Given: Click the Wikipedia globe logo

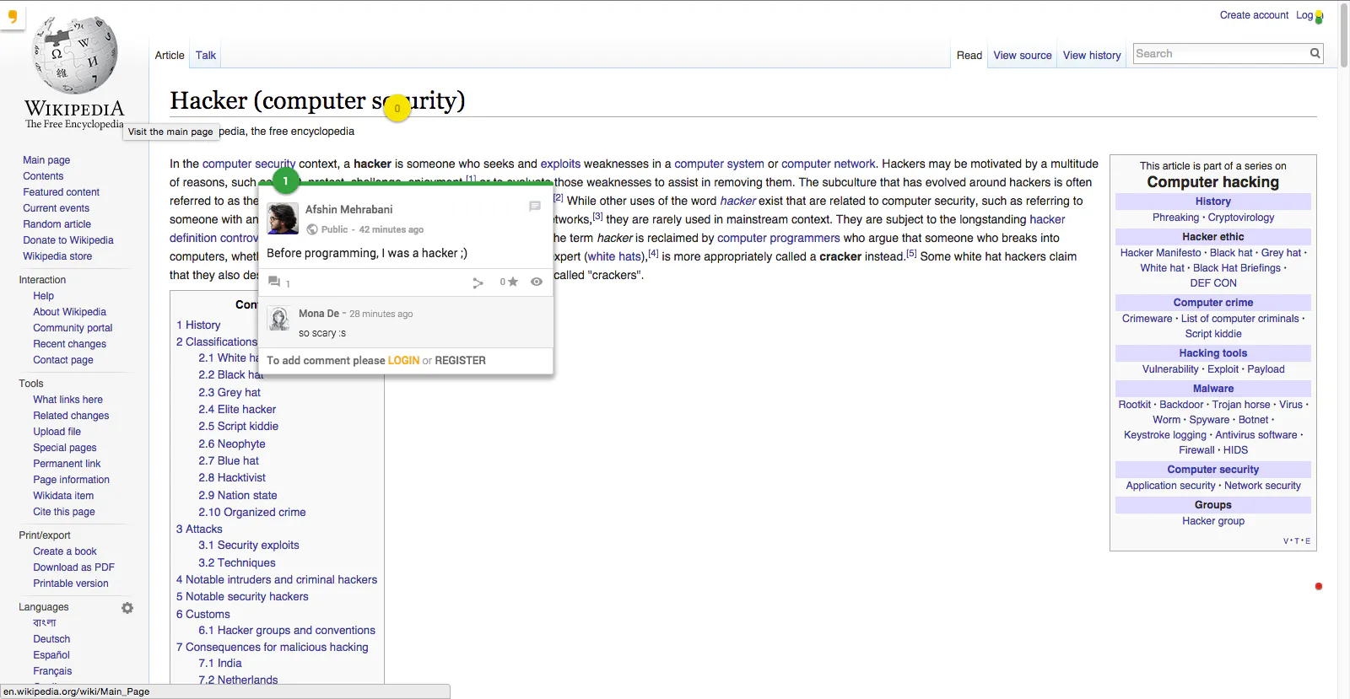Looking at the screenshot, I should [74, 56].
